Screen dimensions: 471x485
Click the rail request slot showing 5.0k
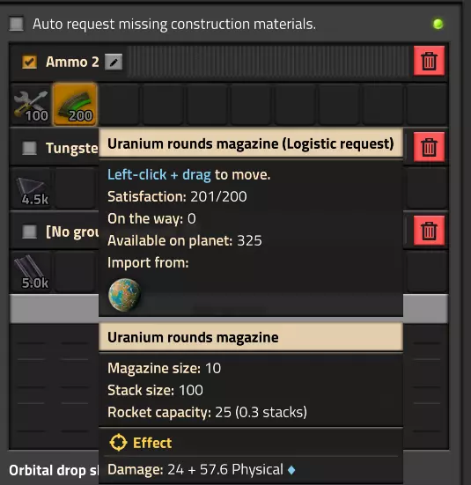[31, 272]
